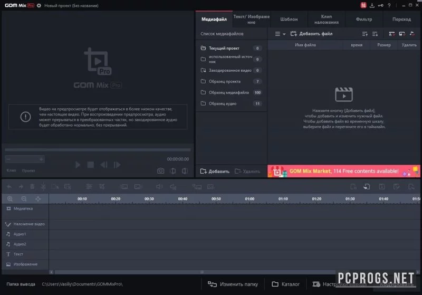
Task: Toggle audio files filter icon
Action: tap(412, 34)
